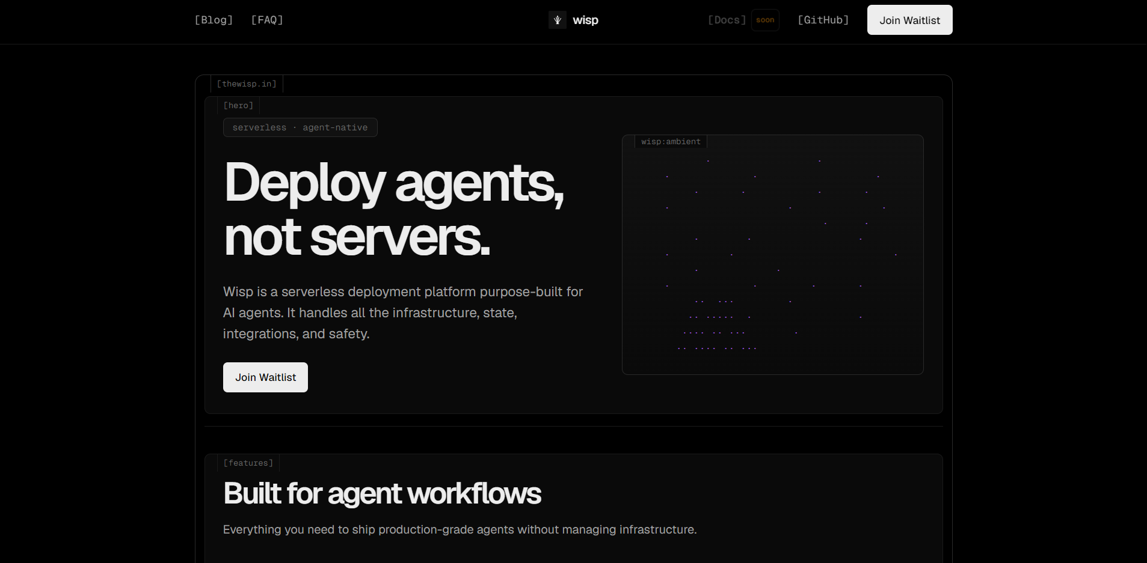Open the [Docs] navigation link
This screenshot has height=563, width=1147.
click(x=727, y=20)
